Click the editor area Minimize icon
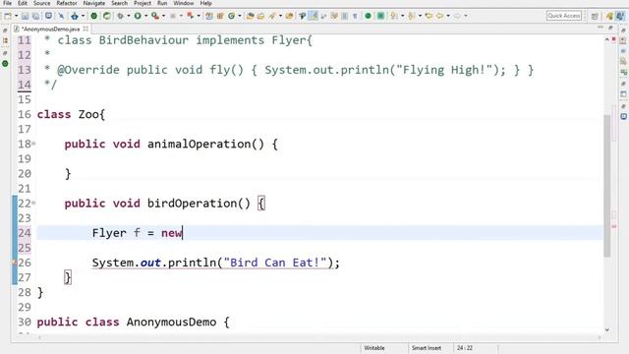Image resolution: width=629 pixels, height=354 pixels. point(600,28)
